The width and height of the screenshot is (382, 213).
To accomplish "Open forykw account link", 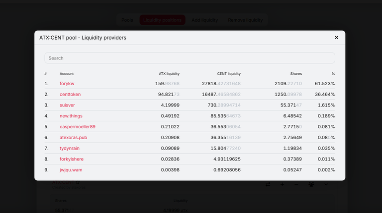I will (67, 83).
